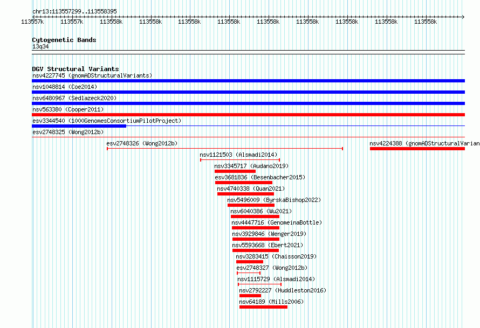Click the red bar under nsv64189 Mills2006

263,307
